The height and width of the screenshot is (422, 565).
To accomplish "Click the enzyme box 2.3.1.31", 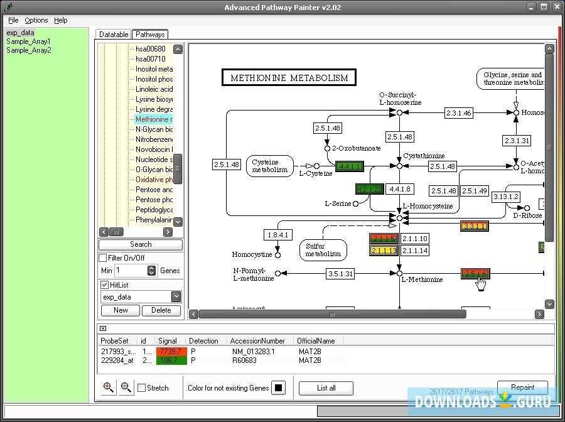I will pos(517,141).
